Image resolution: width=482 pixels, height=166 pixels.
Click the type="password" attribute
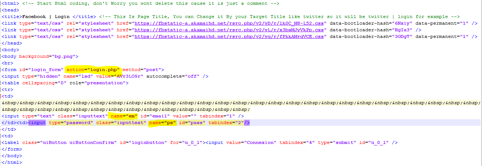[71, 123]
